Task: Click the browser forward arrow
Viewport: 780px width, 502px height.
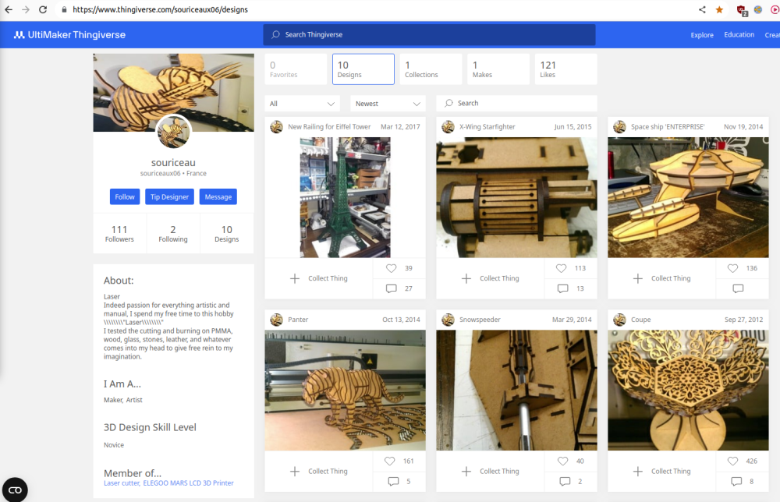Action: (26, 9)
